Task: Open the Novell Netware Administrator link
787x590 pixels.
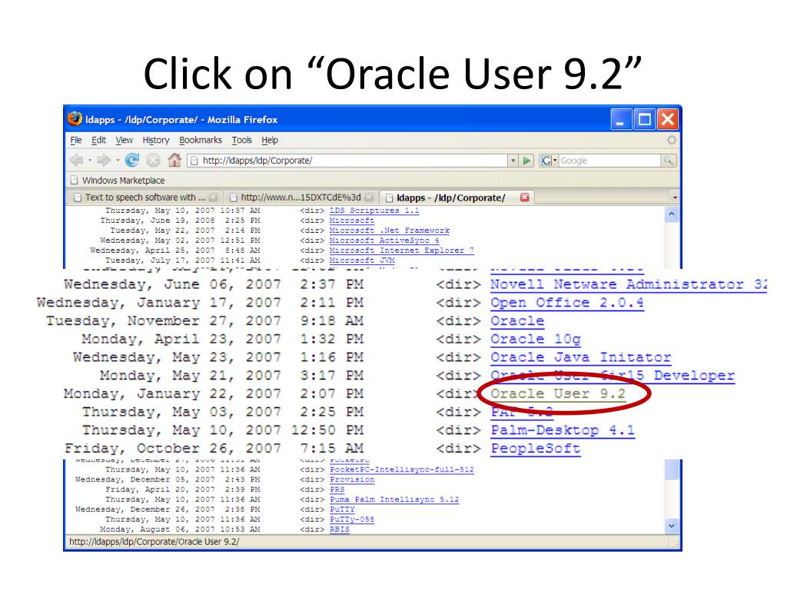Action: point(629,284)
